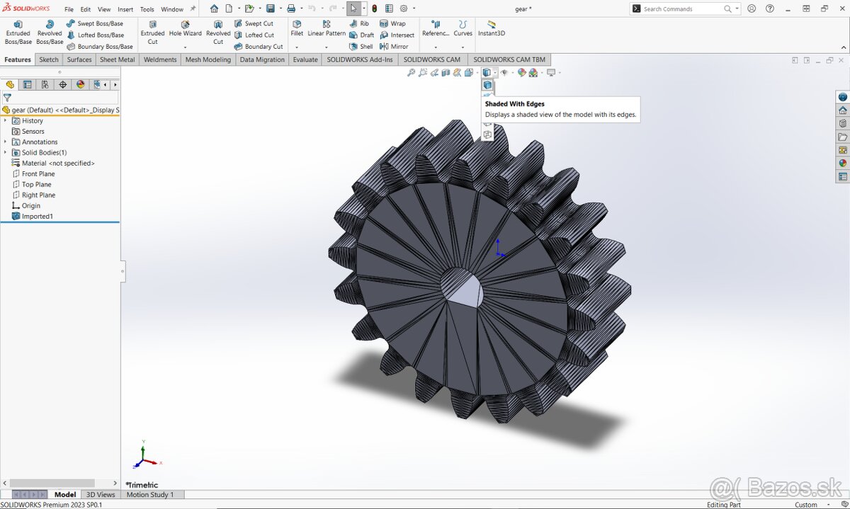The image size is (850, 509).
Task: Switch to the Evaluate tab
Action: click(x=305, y=59)
